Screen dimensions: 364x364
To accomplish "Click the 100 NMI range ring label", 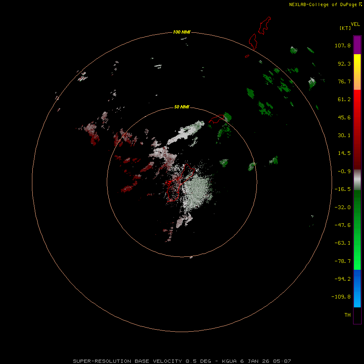I will pos(182,32).
